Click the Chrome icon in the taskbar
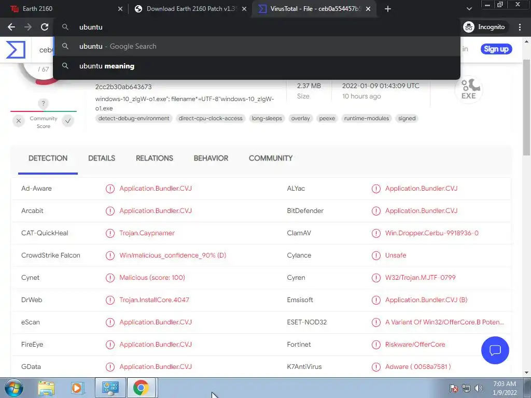The width and height of the screenshot is (531, 398). (x=141, y=388)
